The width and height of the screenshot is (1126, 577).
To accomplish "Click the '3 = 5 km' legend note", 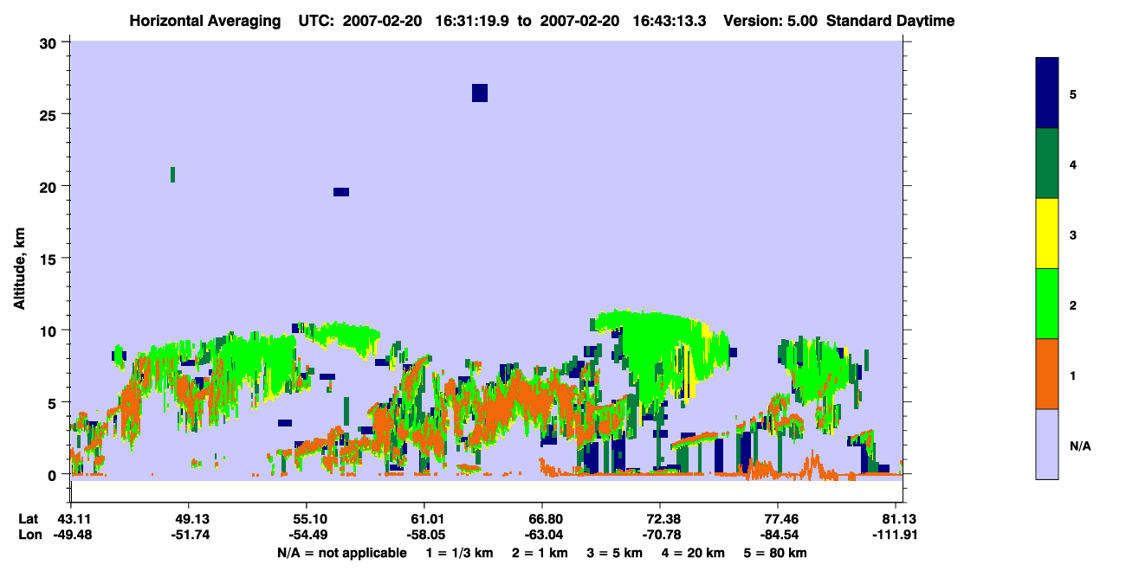I will (613, 553).
